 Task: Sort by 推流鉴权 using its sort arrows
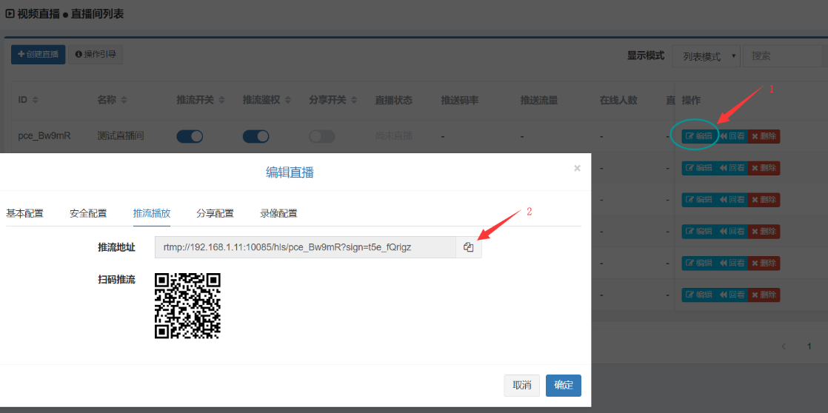[x=288, y=100]
